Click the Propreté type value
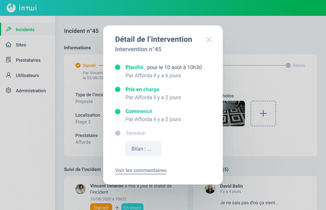326x210 pixels. (84, 102)
